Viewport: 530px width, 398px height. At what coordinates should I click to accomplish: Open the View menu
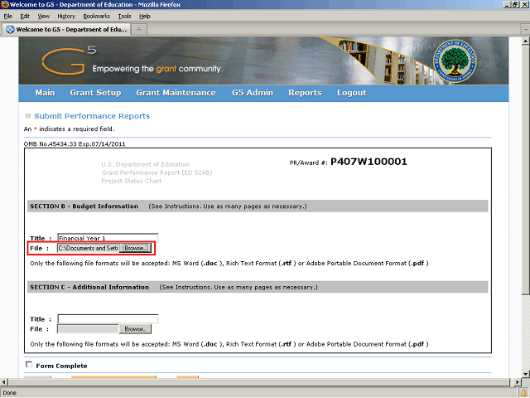(x=44, y=17)
